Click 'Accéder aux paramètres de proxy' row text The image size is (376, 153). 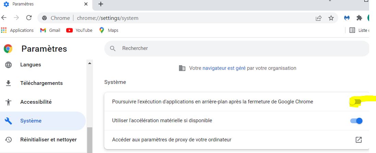(x=172, y=139)
